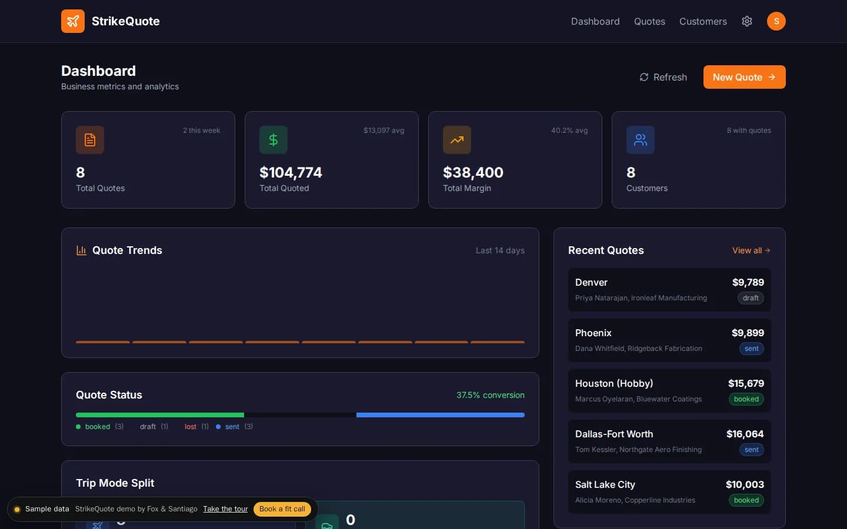This screenshot has height=529, width=847.
Task: Open the orange user avatar S
Action: tap(776, 21)
